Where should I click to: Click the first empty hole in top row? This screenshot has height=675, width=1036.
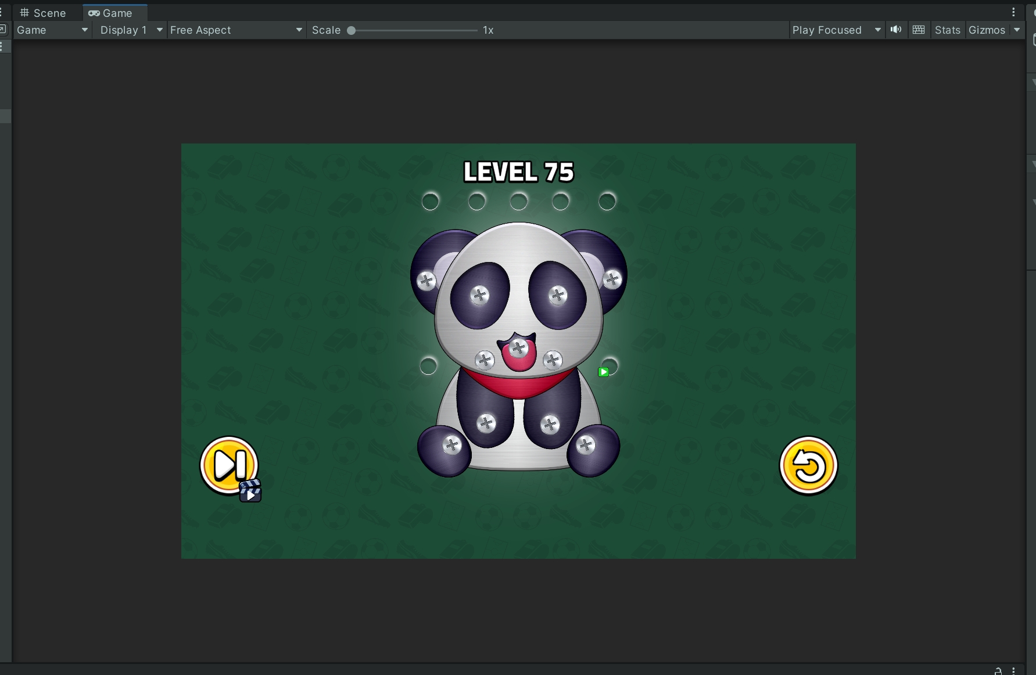(431, 202)
